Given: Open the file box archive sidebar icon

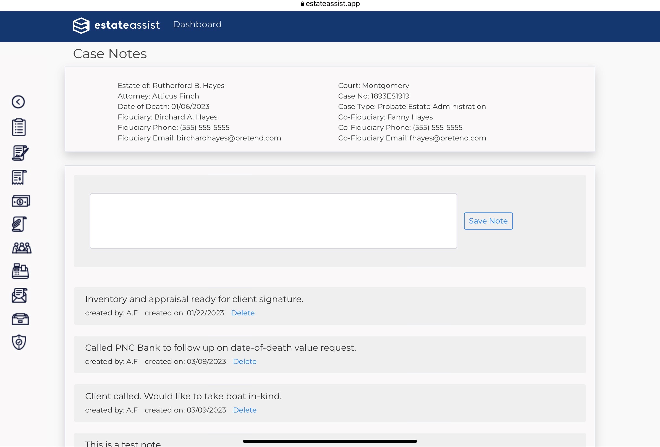Looking at the screenshot, I should [20, 319].
